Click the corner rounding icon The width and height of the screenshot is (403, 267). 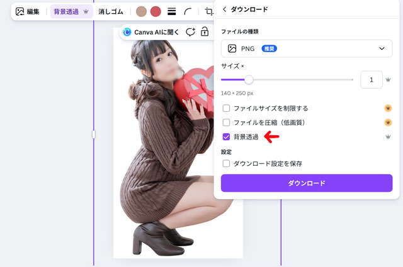coord(188,11)
